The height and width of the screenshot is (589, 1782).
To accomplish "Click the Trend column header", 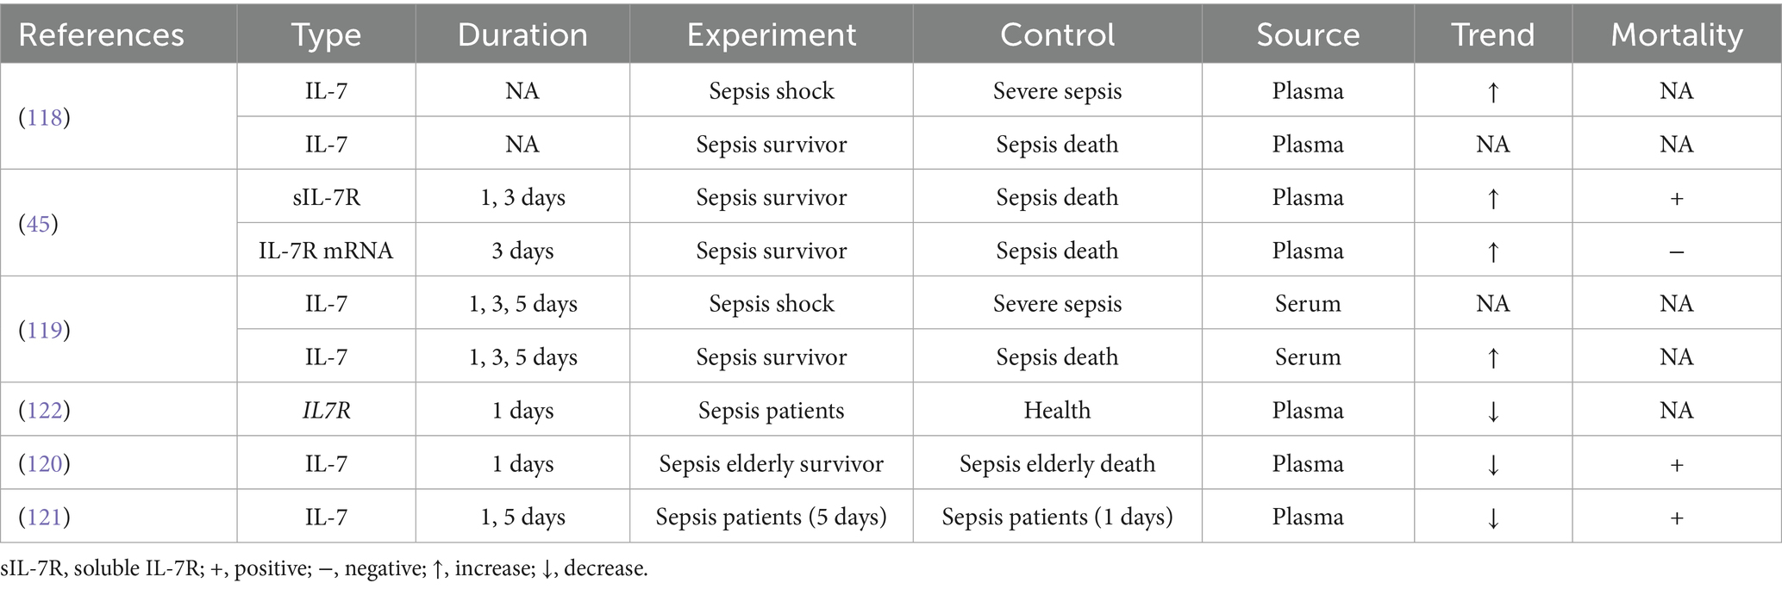I will pyautogui.click(x=1492, y=34).
